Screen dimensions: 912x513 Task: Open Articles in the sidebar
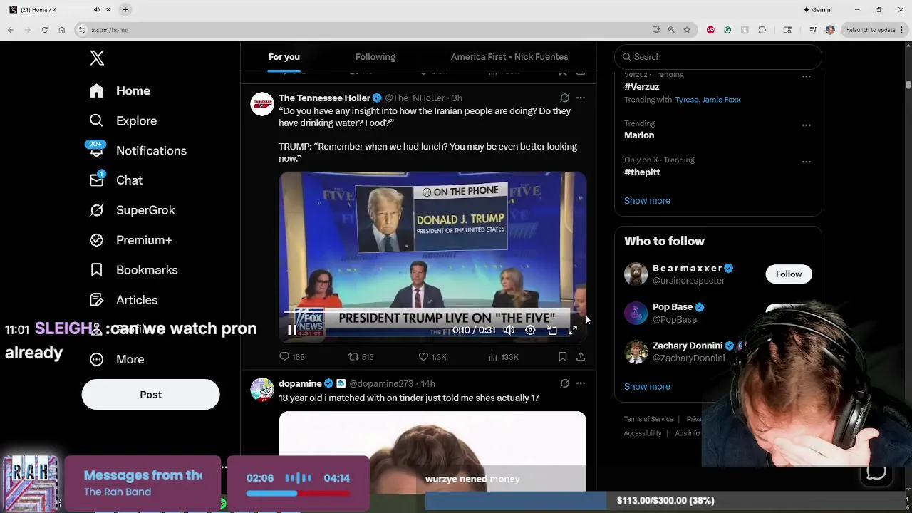coord(123,301)
